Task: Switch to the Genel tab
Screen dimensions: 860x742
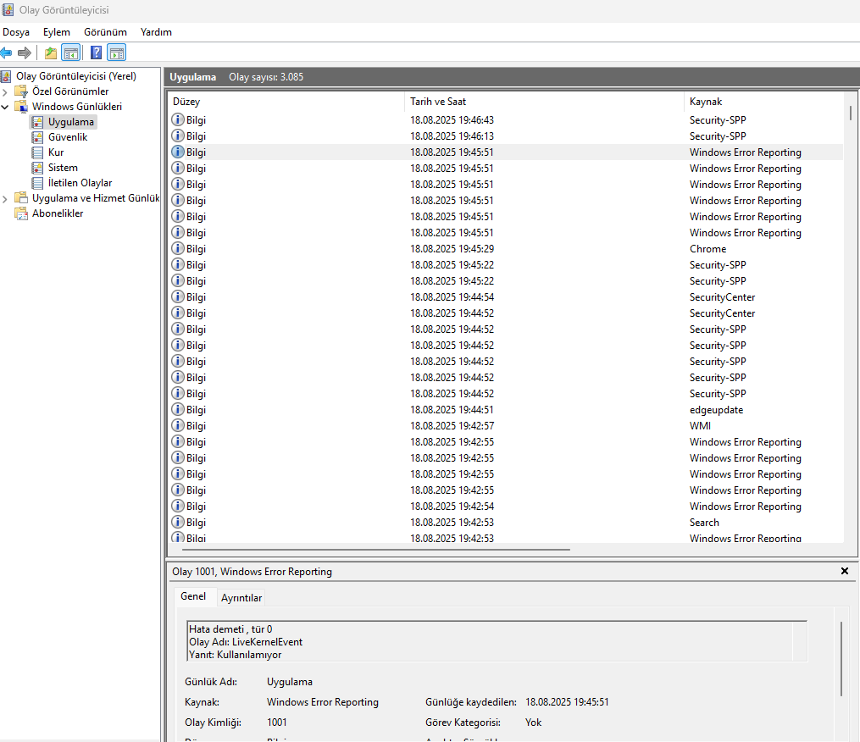Action: [194, 596]
